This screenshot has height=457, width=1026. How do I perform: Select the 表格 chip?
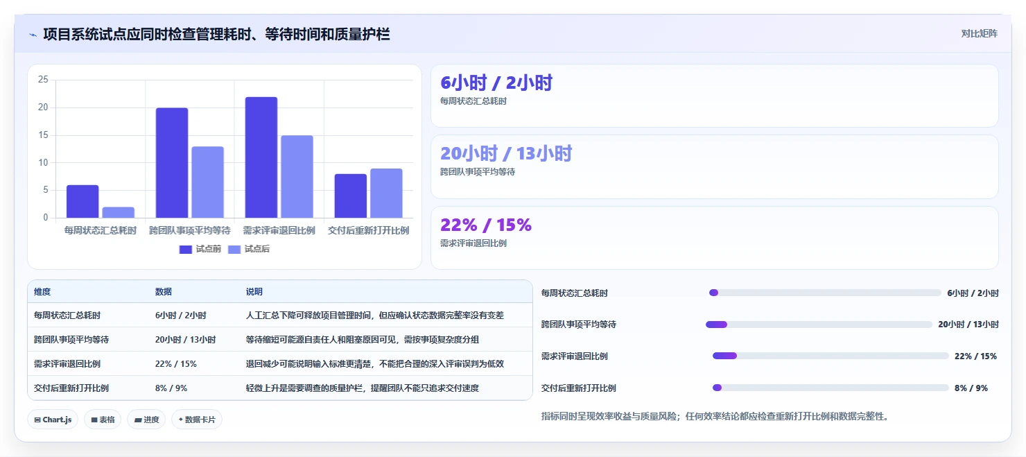103,420
